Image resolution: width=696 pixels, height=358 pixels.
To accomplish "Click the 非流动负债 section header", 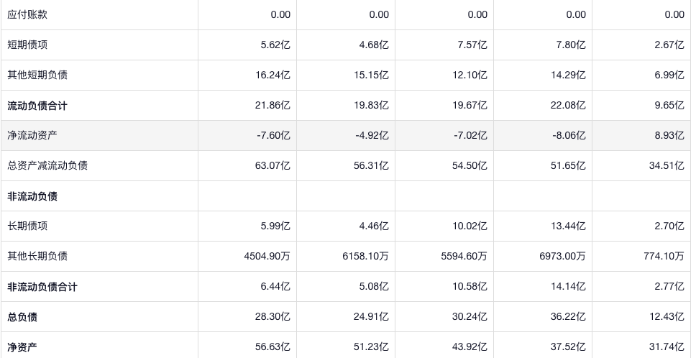I will pos(32,196).
